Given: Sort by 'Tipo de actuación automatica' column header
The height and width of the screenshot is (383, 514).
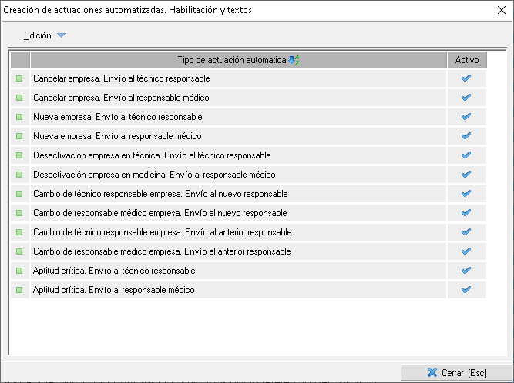Looking at the screenshot, I should pyautogui.click(x=231, y=60).
